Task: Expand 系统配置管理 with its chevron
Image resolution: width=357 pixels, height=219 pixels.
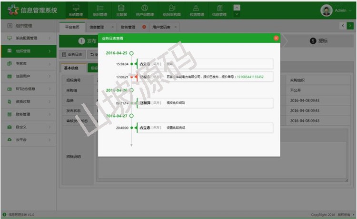Action: click(x=50, y=38)
